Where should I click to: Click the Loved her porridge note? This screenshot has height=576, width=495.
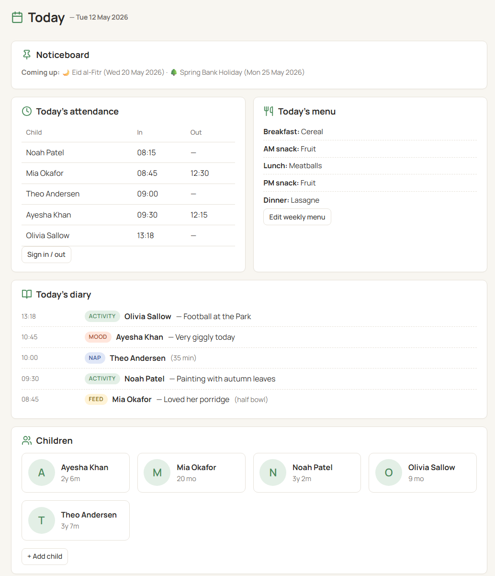[193, 399]
